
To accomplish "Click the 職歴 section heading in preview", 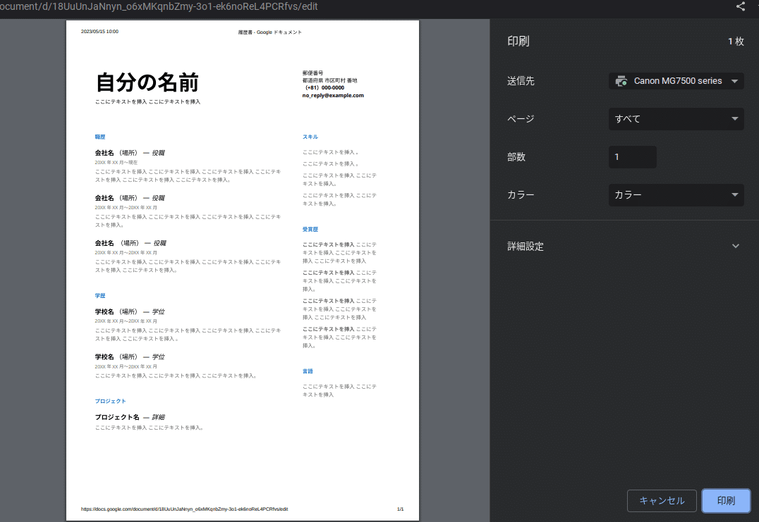I will 99,137.
